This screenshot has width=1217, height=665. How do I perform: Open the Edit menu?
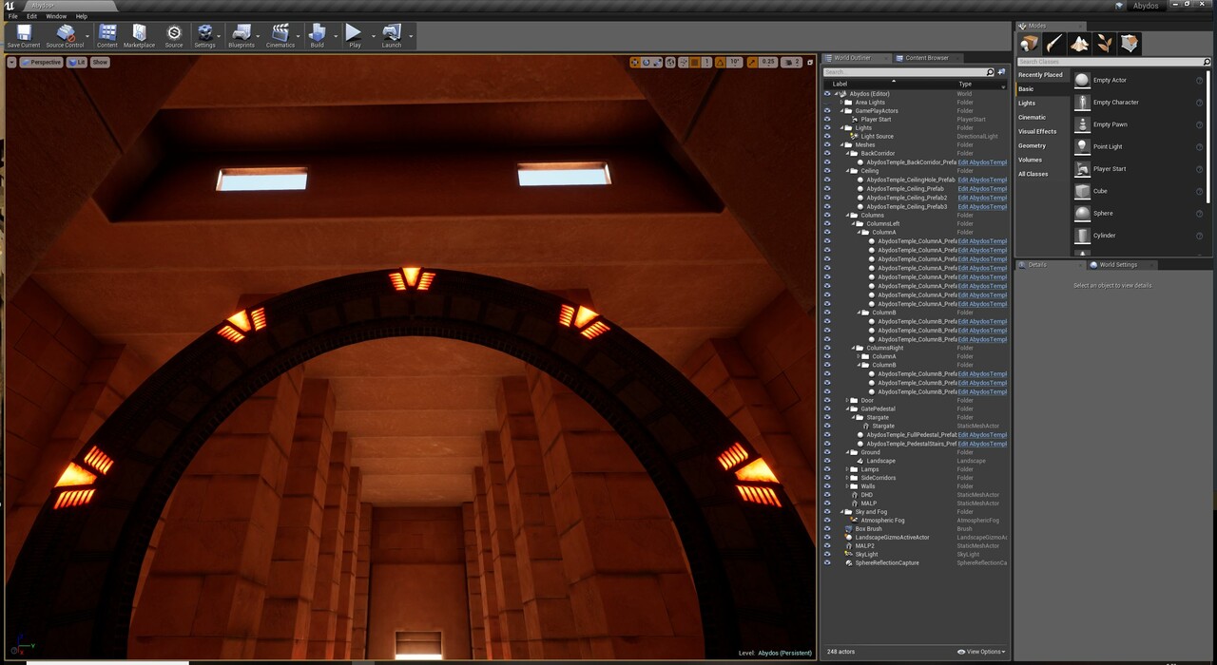click(x=31, y=16)
